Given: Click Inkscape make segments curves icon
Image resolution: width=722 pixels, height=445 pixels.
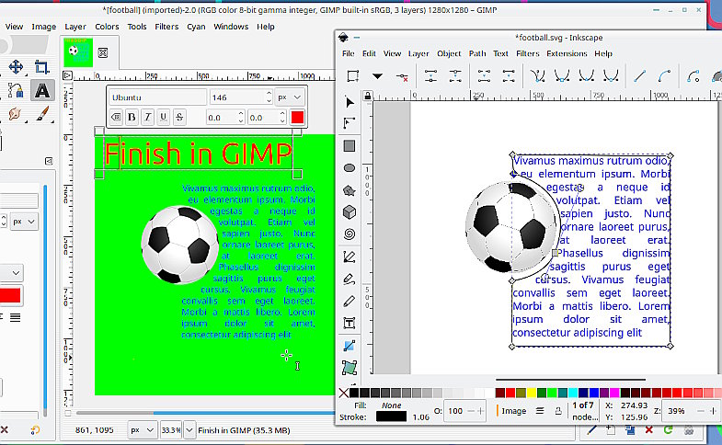Looking at the screenshot, I should coord(664,76).
